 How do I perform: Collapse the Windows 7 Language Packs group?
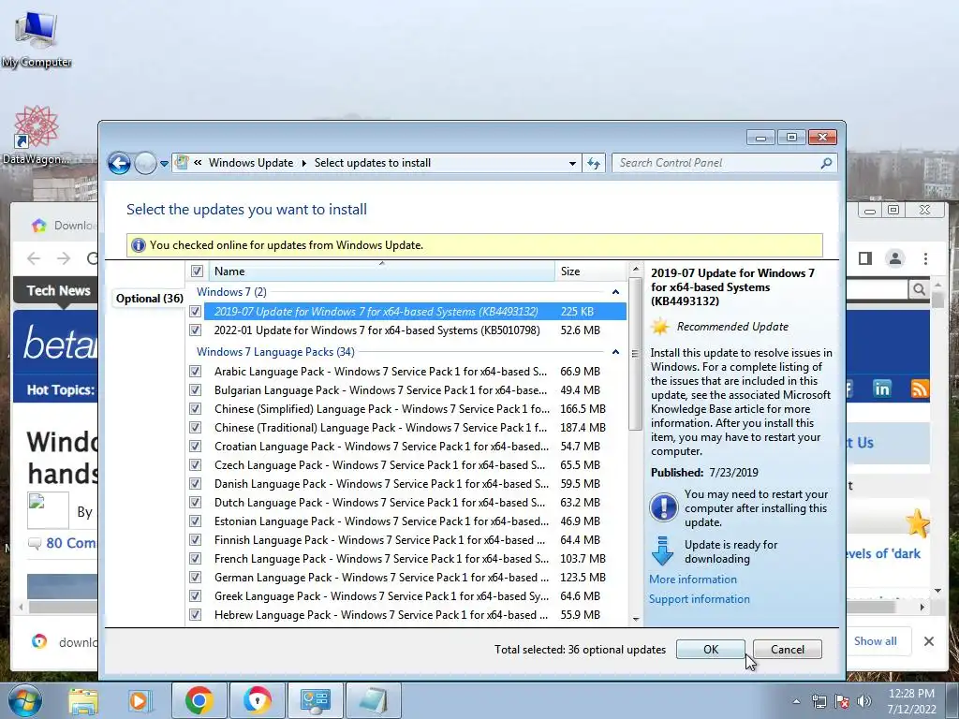coord(615,352)
